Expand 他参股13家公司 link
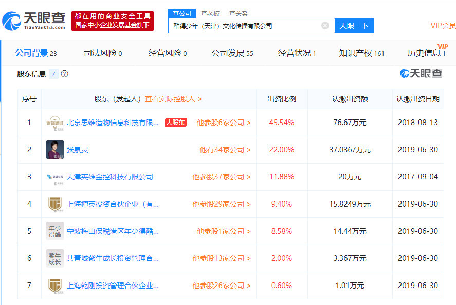 [x=221, y=258]
